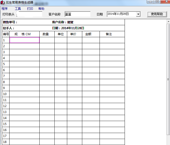170x145 pixels.
Task: Click the scrollbar up arrow
Action: click(168, 21)
